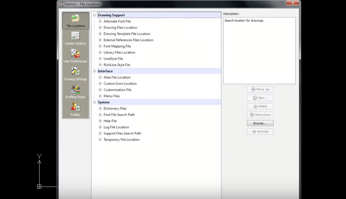Collapse the Drawing Support group
The image size is (346, 199).
(x=95, y=15)
